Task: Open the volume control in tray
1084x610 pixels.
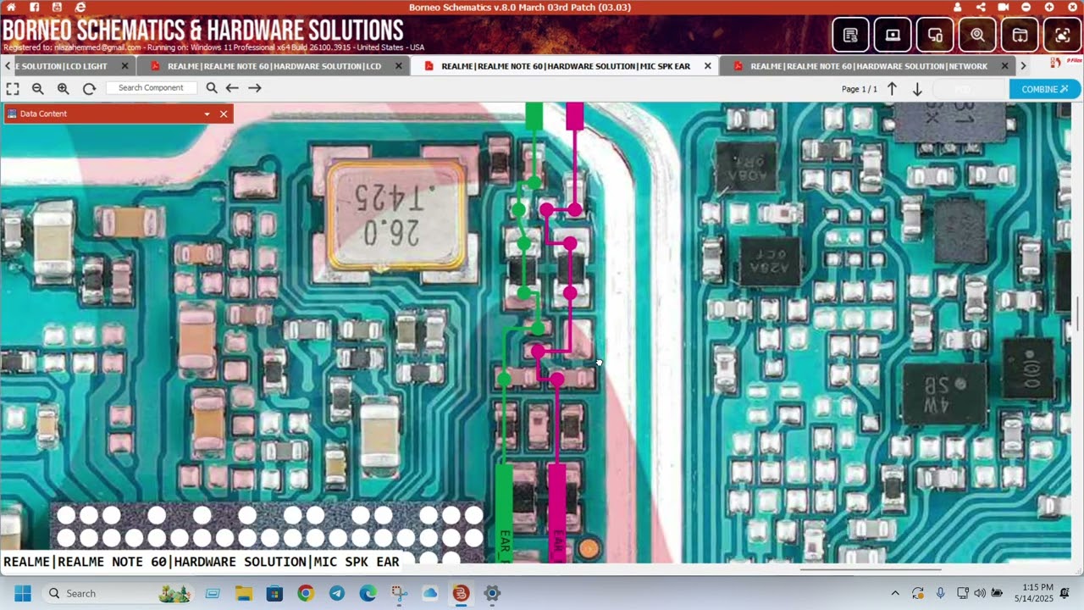Action: coord(980,593)
